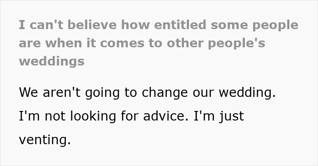This screenshot has width=318, height=166.
Task: Click the word "We" starting the body text
Action: pyautogui.click(x=28, y=92)
